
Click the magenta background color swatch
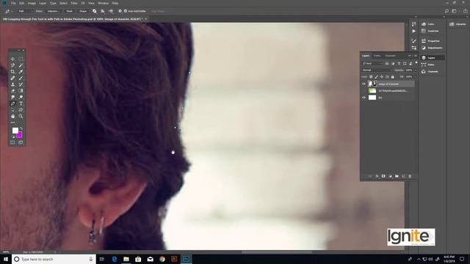pyautogui.click(x=20, y=135)
